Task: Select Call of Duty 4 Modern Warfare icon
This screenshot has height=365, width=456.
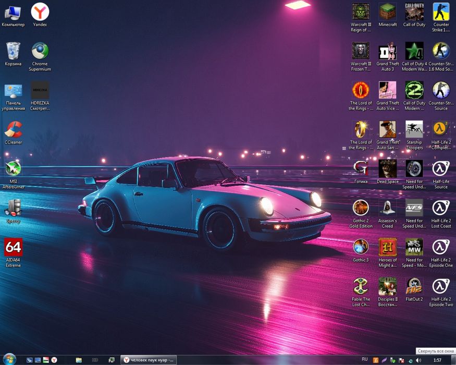Action: tap(414, 57)
